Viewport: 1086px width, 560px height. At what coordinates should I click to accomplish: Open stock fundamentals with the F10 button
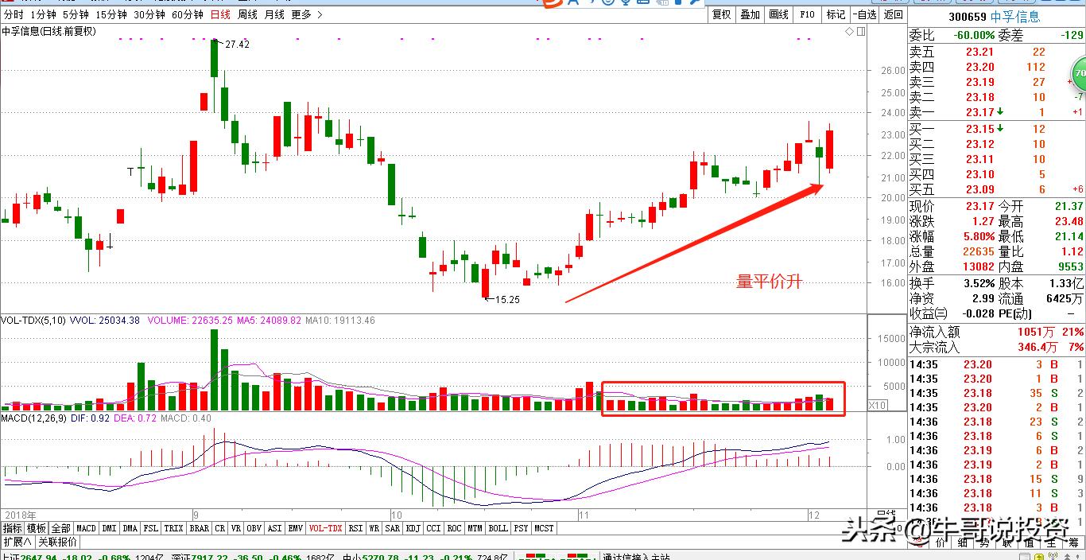click(806, 14)
